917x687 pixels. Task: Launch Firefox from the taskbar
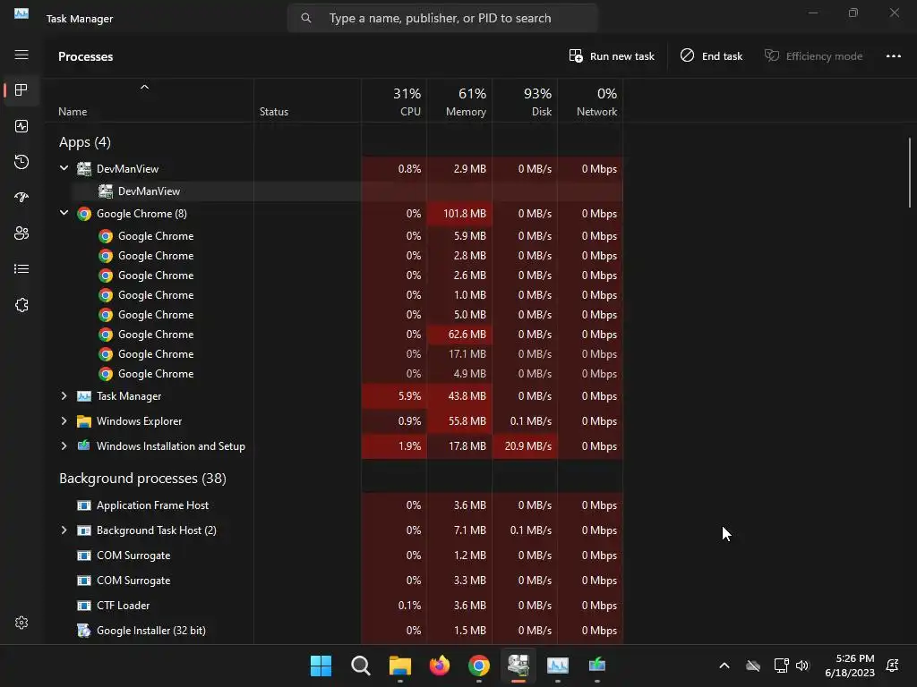pos(439,666)
